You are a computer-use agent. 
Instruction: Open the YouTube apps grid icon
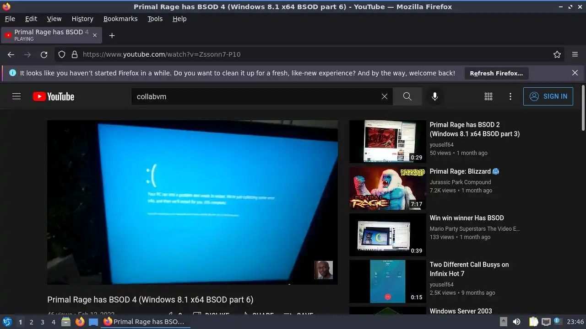[x=488, y=96]
